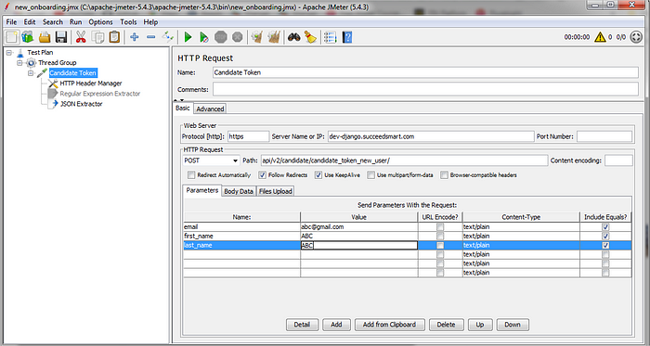Toggle URL Encode for email row
The image size is (650, 346).
click(x=440, y=227)
